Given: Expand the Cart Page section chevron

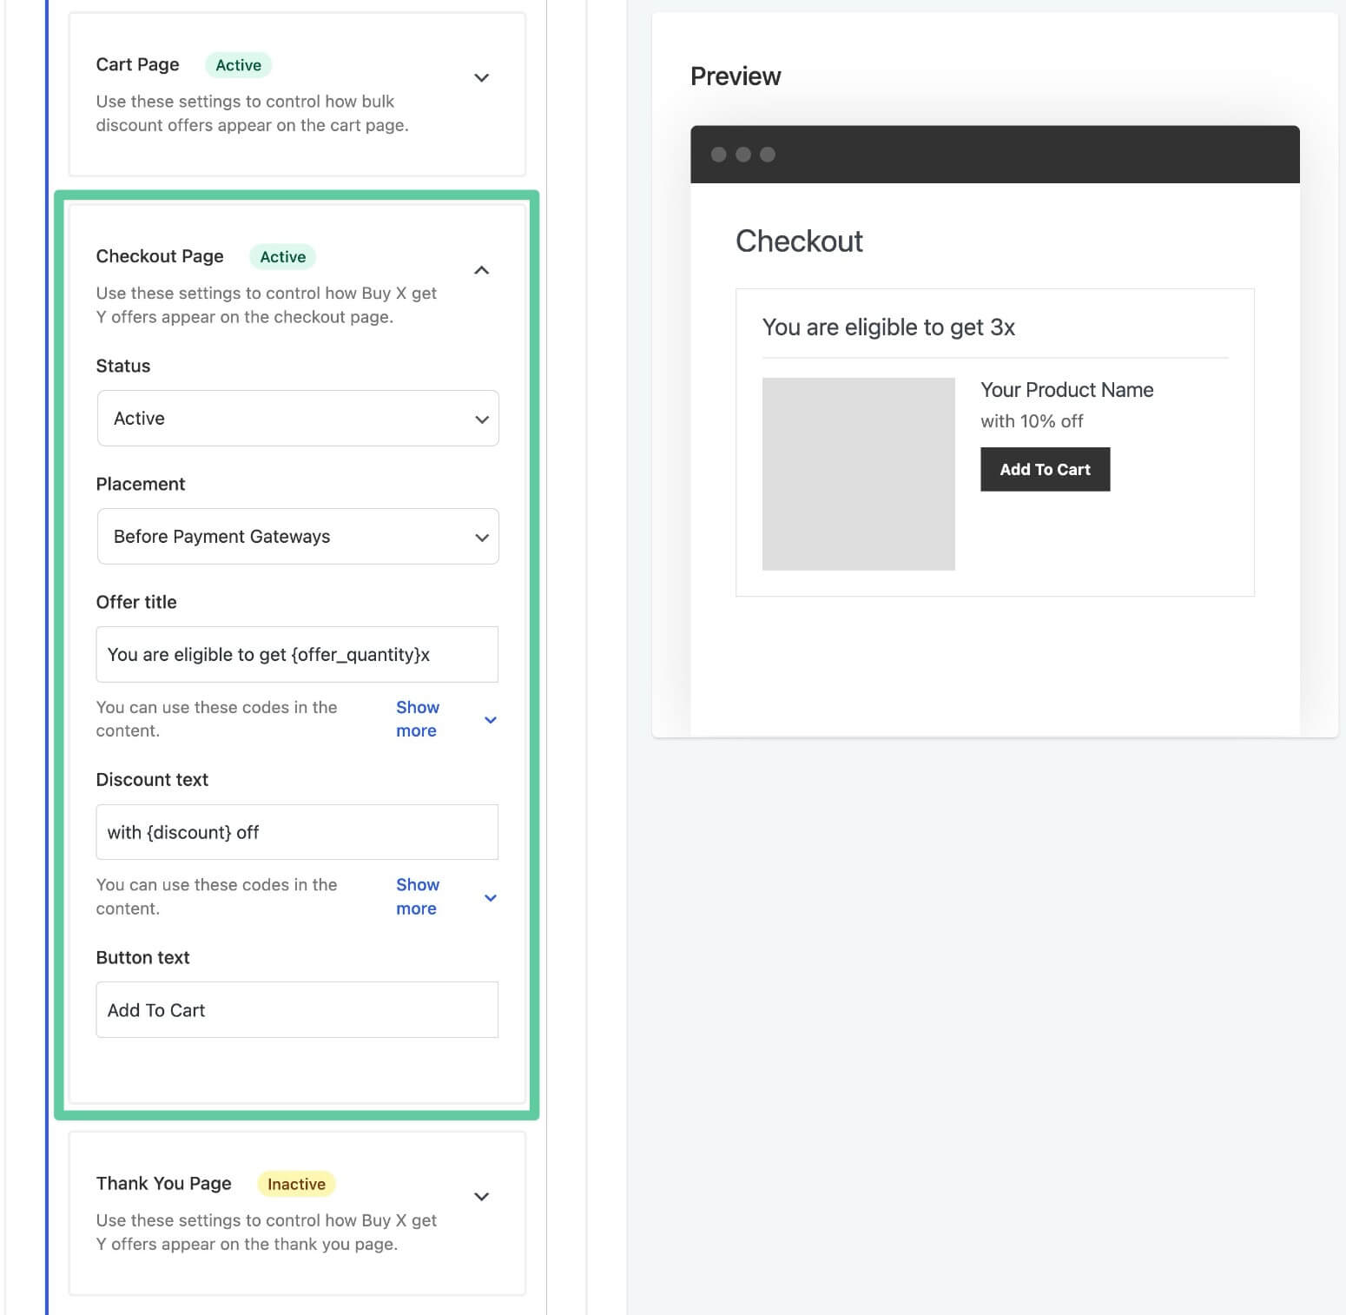Looking at the screenshot, I should click(481, 78).
